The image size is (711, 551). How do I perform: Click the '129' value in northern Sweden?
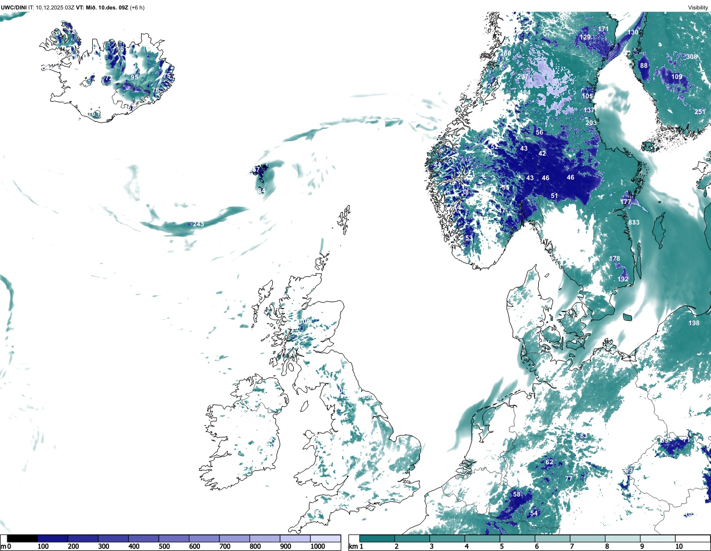[x=585, y=37]
